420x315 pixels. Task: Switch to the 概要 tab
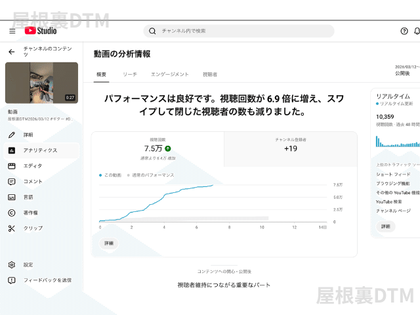pyautogui.click(x=101, y=74)
